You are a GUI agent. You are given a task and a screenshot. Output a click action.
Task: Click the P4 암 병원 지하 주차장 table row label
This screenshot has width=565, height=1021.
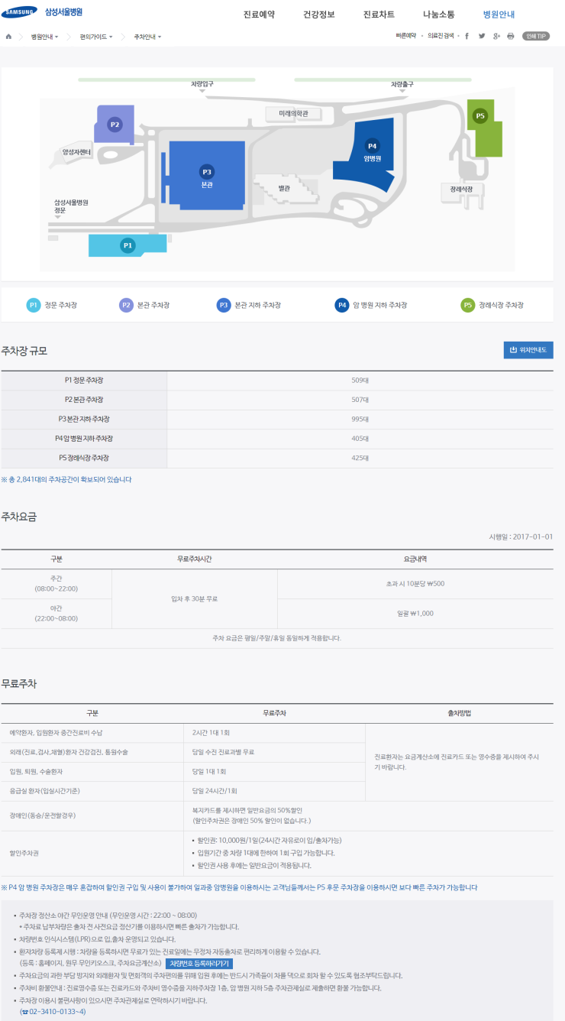(x=84, y=439)
